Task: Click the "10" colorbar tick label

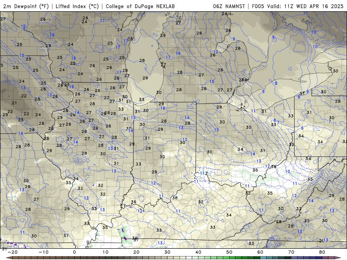Action: (105, 252)
